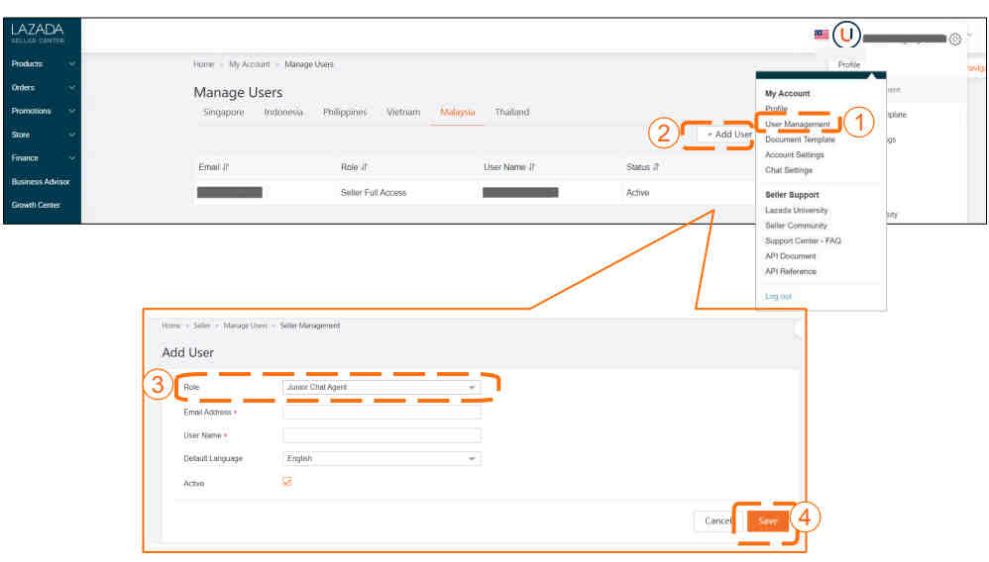Click the Profile tab under the header
Screen dimensions: 989x562
click(x=848, y=65)
